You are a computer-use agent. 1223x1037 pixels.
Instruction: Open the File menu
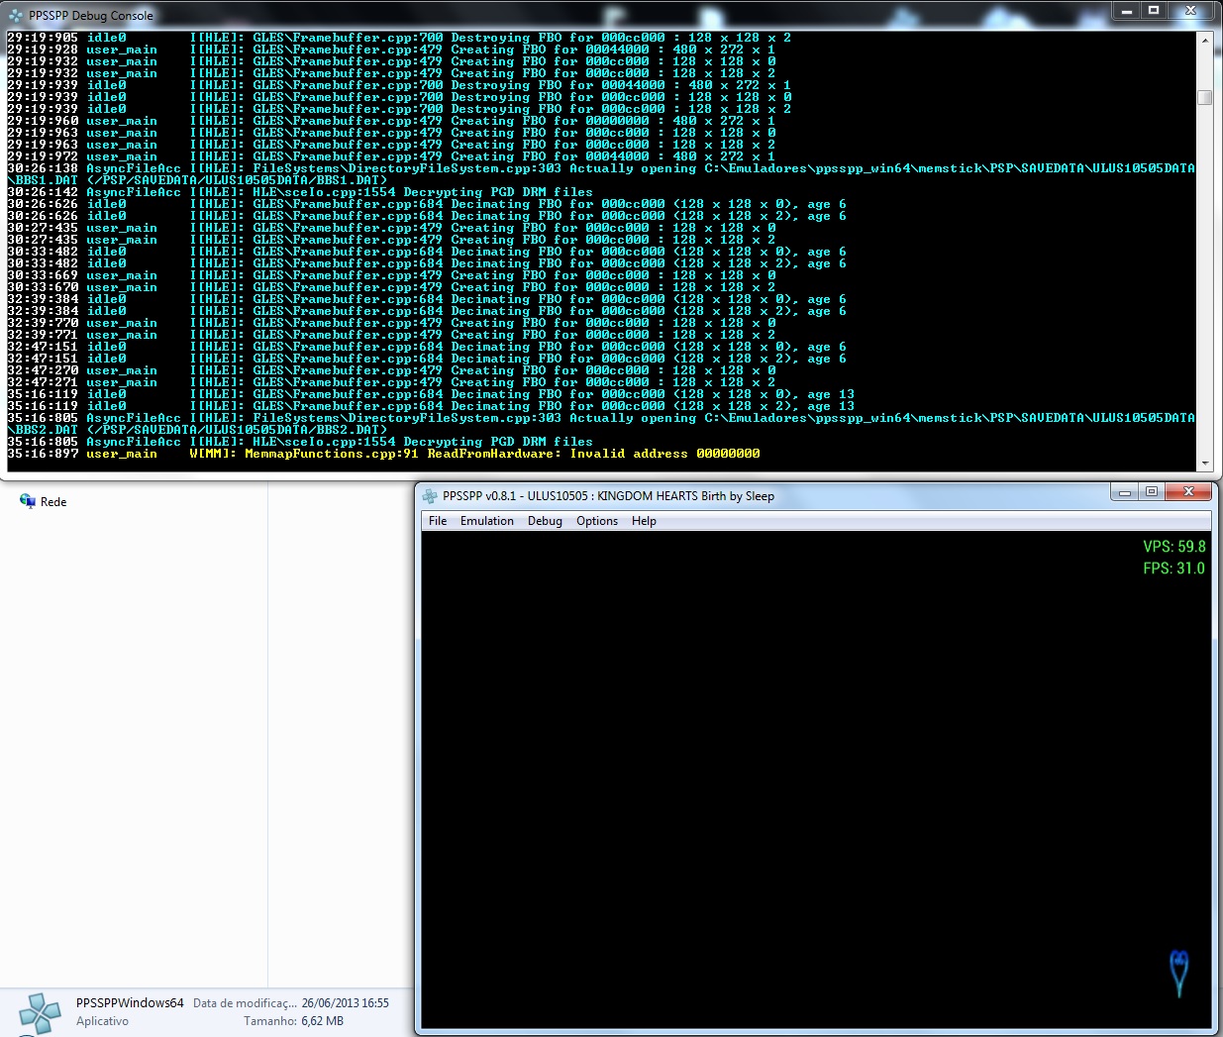(x=438, y=521)
